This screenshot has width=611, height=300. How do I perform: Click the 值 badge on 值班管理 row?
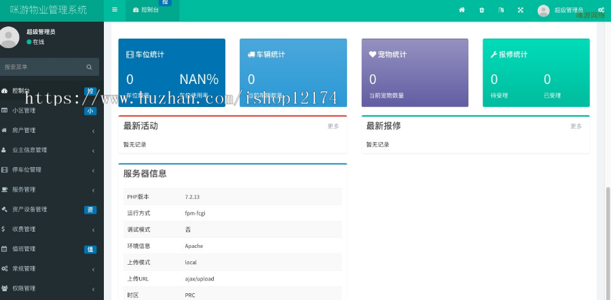(x=90, y=249)
